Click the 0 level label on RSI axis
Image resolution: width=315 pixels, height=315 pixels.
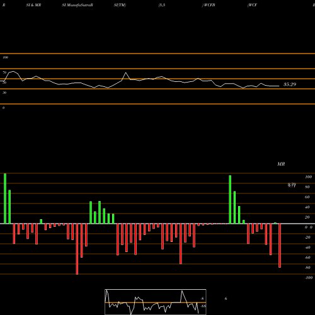tap(3, 108)
